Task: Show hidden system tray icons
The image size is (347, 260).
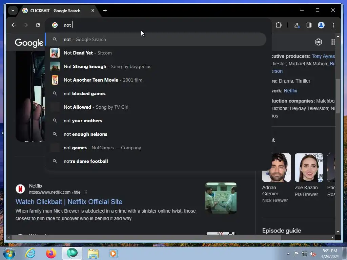Action: pos(288,254)
